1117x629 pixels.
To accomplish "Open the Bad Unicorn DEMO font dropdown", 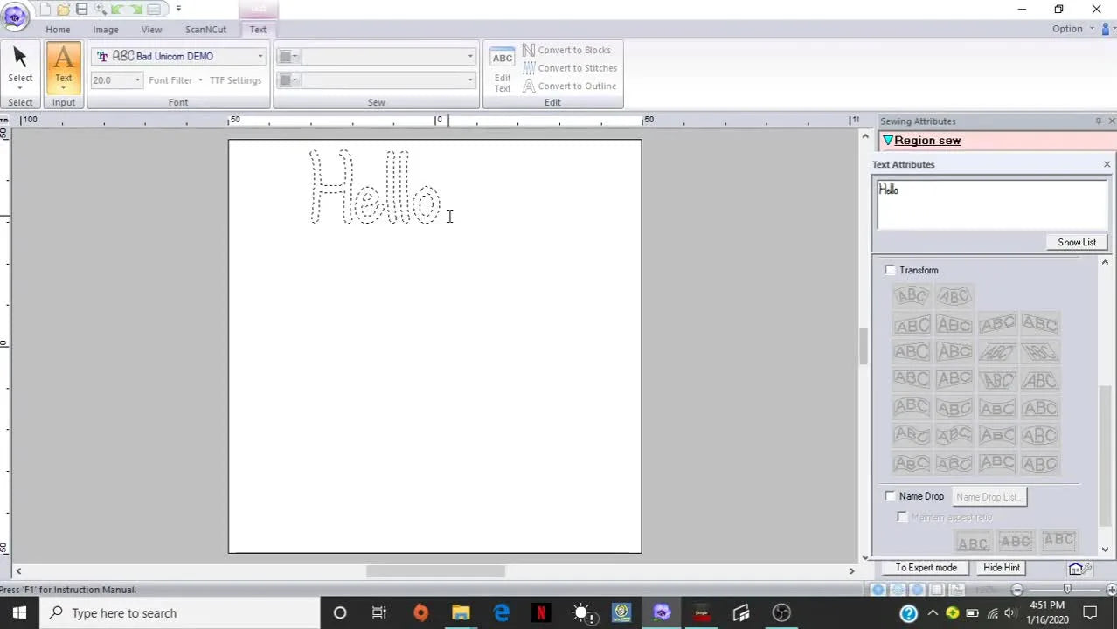I will tap(260, 55).
